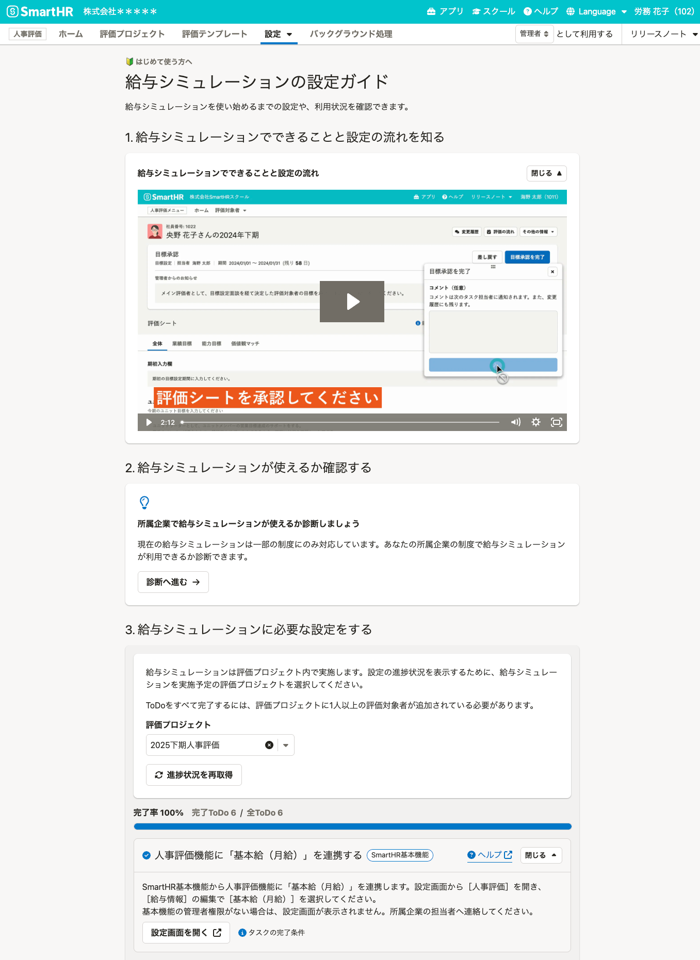Play the video with center play button
This screenshot has width=700, height=960.
pyautogui.click(x=352, y=302)
